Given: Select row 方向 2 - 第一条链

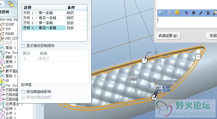Looking at the screenshot, I should pyautogui.click(x=44, y=23).
